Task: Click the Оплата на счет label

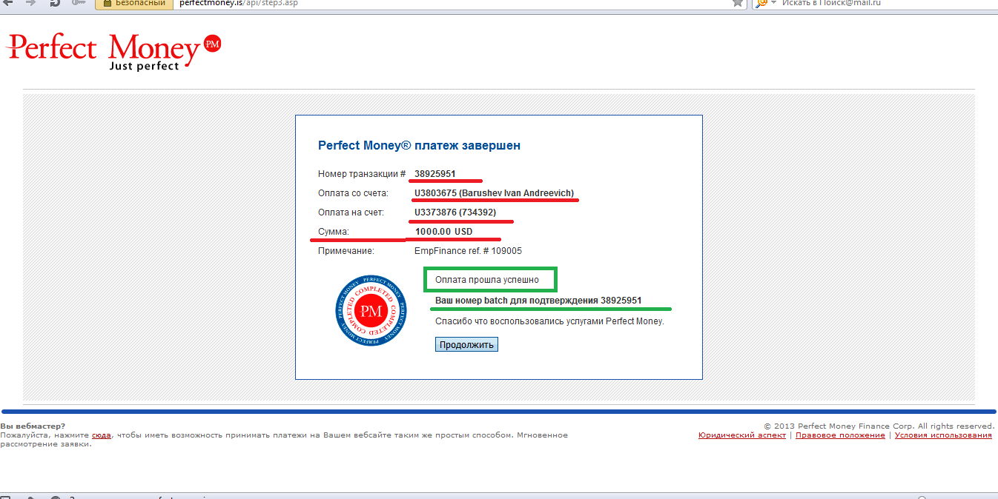Action: point(351,212)
